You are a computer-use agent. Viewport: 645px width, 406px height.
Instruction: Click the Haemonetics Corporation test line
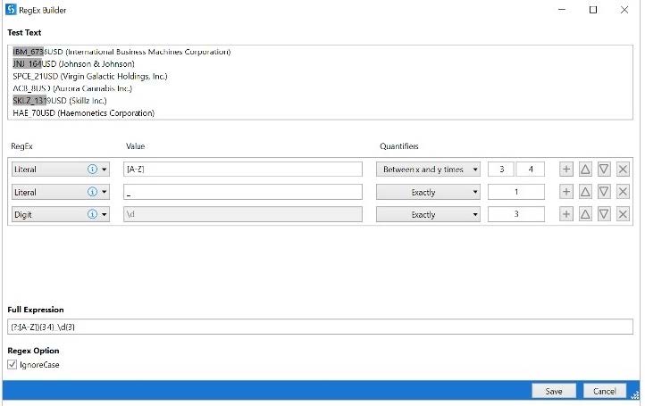tap(83, 113)
